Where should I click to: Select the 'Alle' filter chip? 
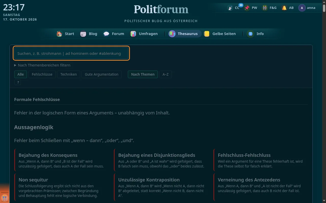(x=21, y=74)
